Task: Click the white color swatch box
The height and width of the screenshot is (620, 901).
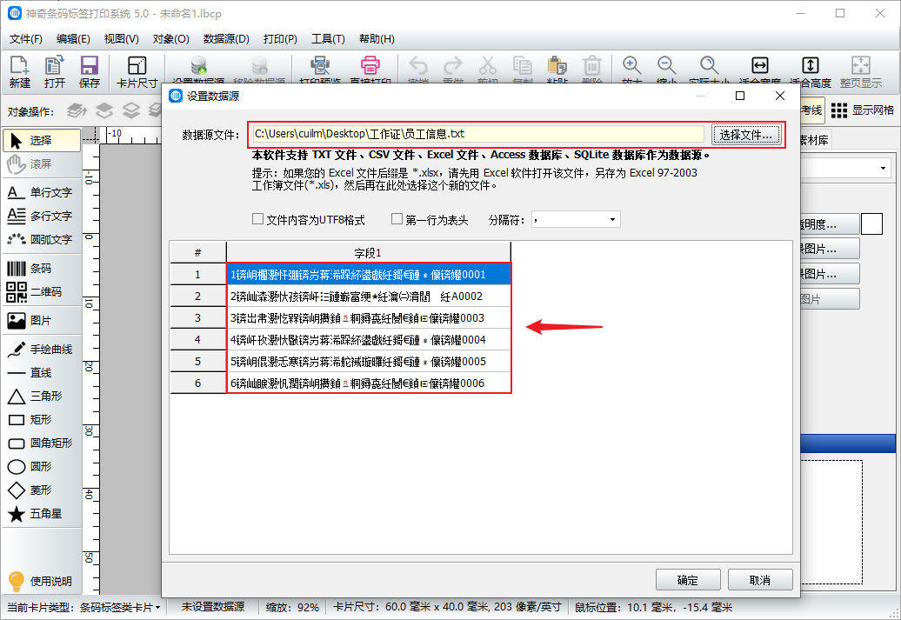Action: [871, 224]
